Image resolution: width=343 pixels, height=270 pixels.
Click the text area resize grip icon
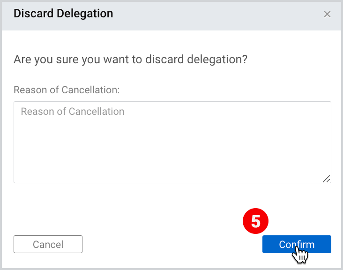click(327, 179)
